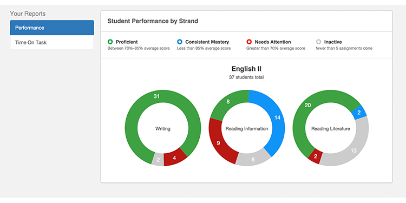Click the green Proficient legend circle

(110, 42)
